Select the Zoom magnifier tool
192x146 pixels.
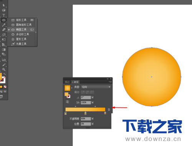click(4, 70)
